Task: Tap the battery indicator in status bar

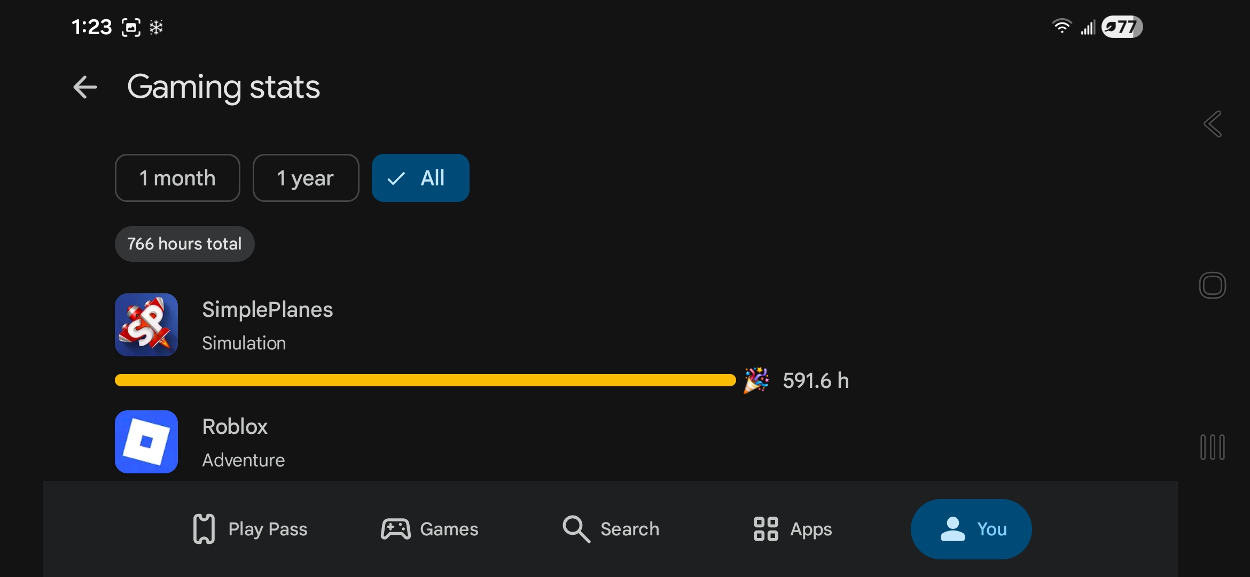Action: click(x=1122, y=27)
